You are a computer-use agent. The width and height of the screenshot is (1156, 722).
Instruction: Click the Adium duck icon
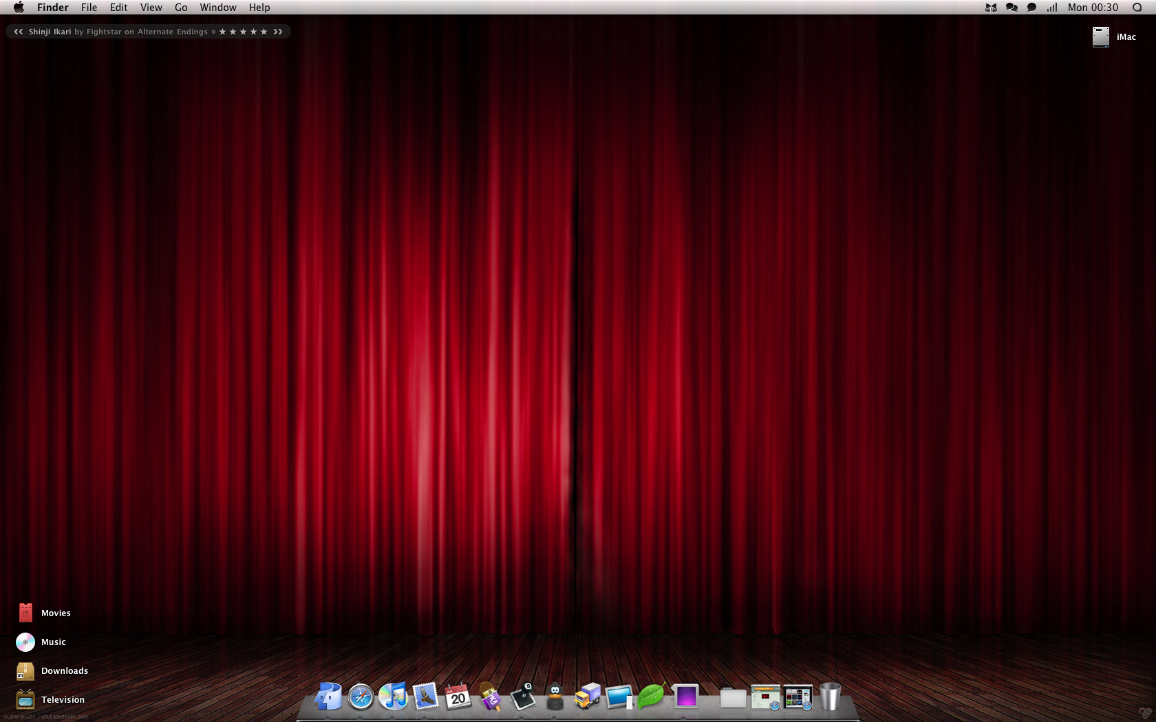pyautogui.click(x=555, y=697)
